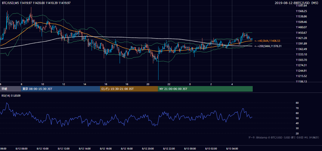Click the 8/13 00:00 time label
The height and width of the screenshot is (151, 322).
(x=190, y=149)
